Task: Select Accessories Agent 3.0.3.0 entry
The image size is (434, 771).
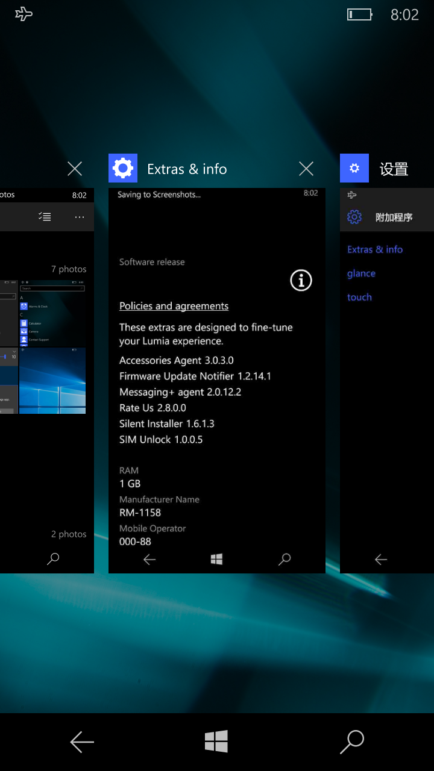Action: [x=177, y=360]
